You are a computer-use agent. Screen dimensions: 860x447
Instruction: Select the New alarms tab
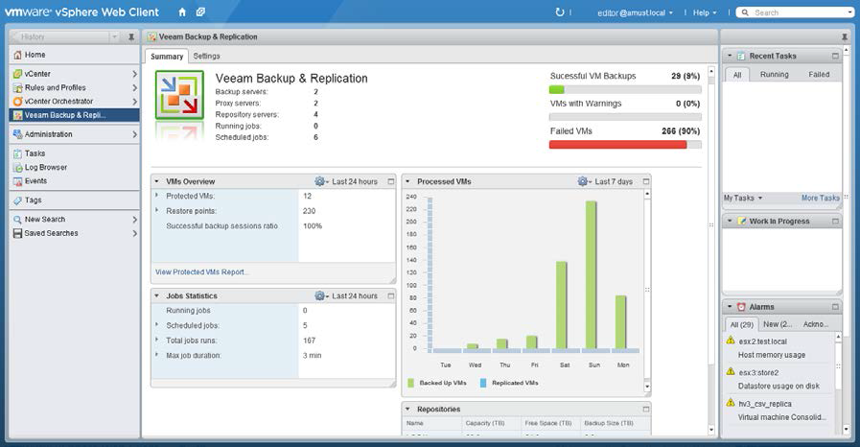point(778,324)
